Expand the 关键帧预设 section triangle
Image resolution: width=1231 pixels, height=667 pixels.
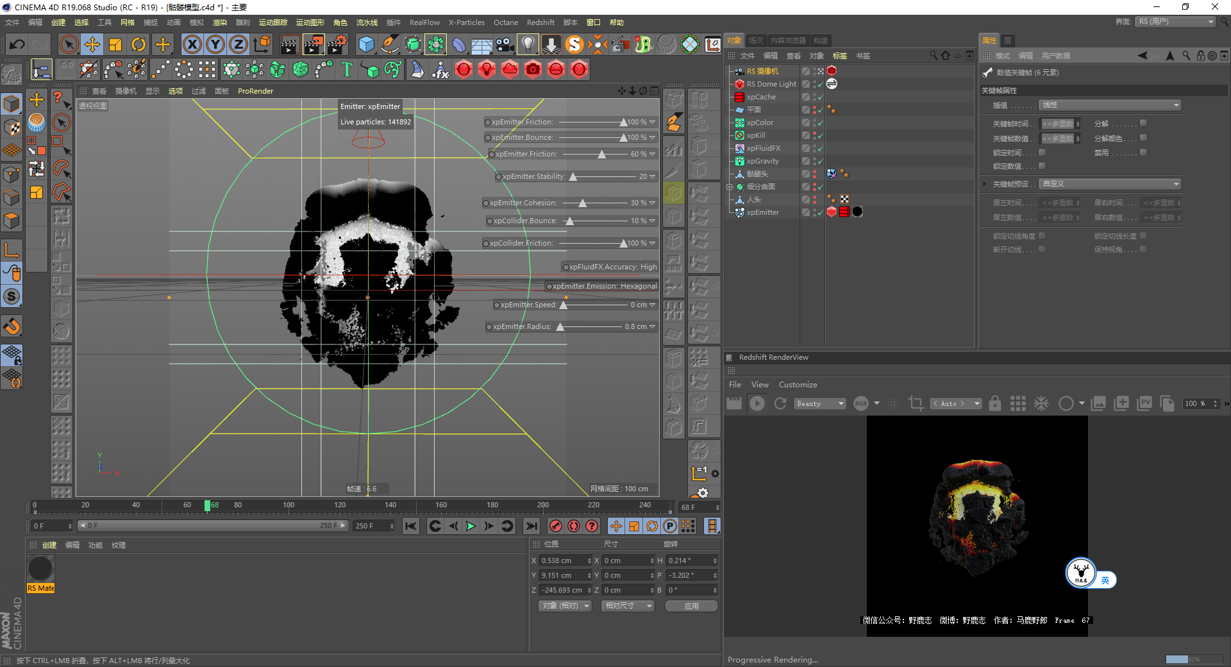click(x=985, y=184)
